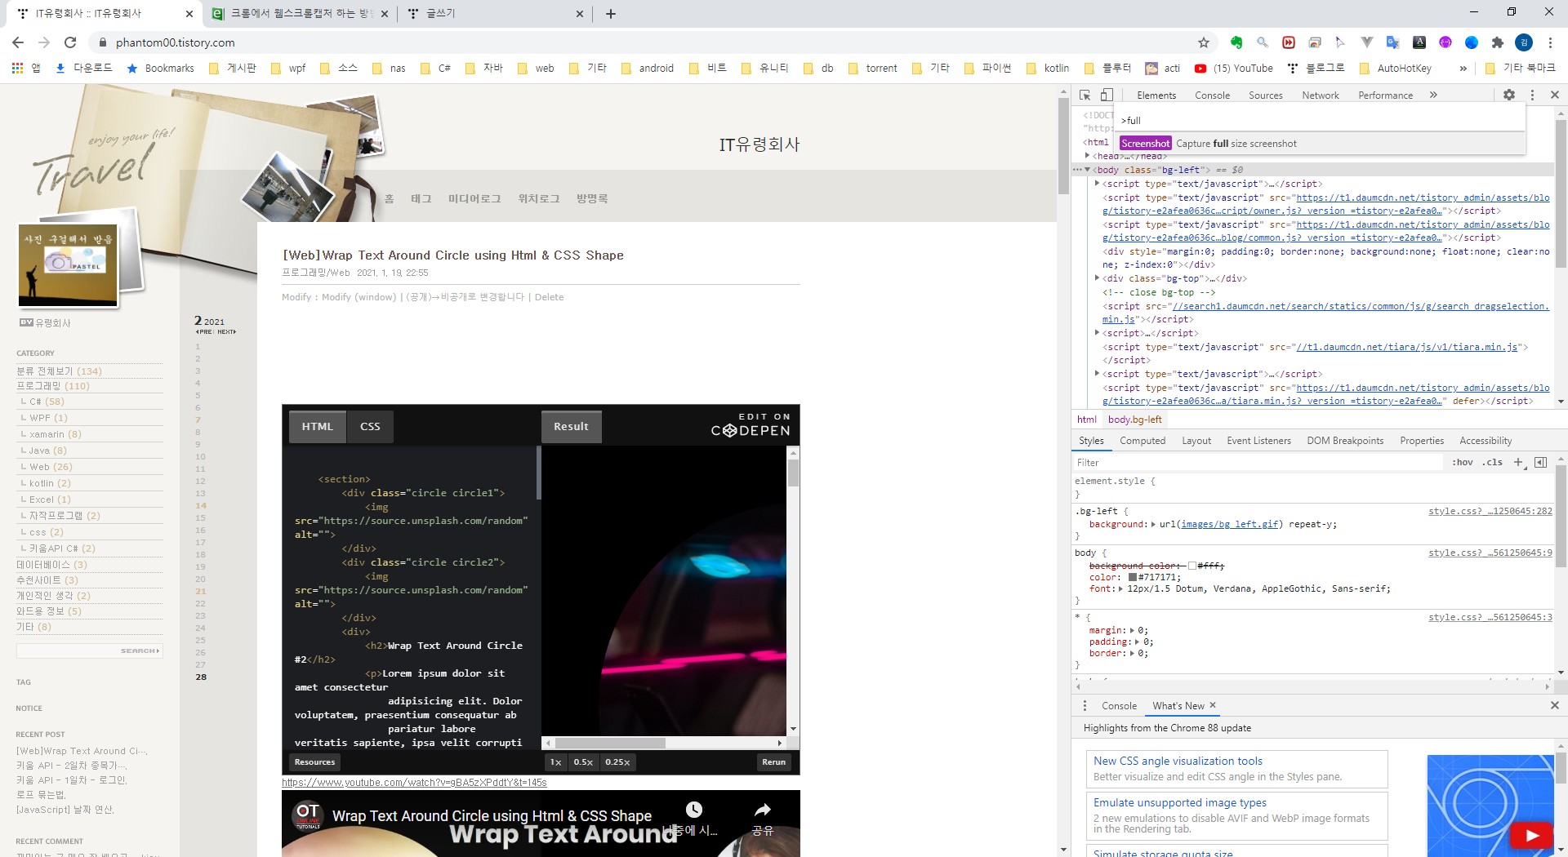Bookmark this page with star icon

(x=1204, y=42)
